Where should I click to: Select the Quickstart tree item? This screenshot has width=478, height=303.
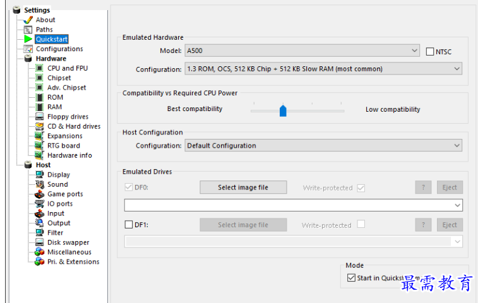tap(52, 39)
